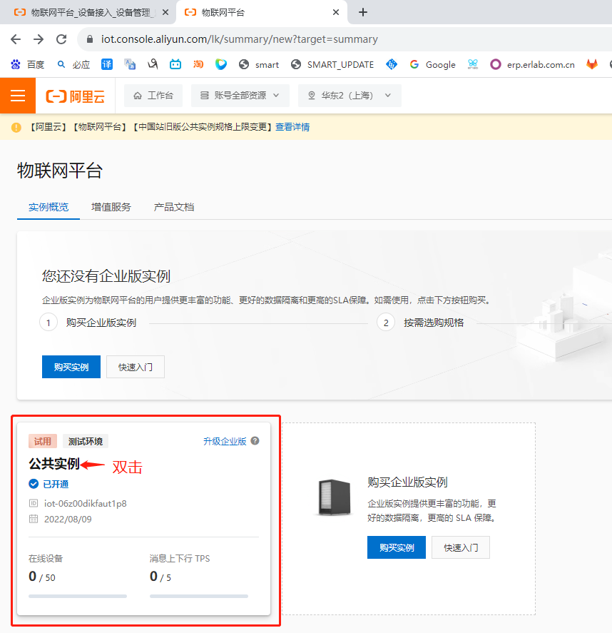Open the 工作台 workbench
The width and height of the screenshot is (612, 633).
(153, 96)
